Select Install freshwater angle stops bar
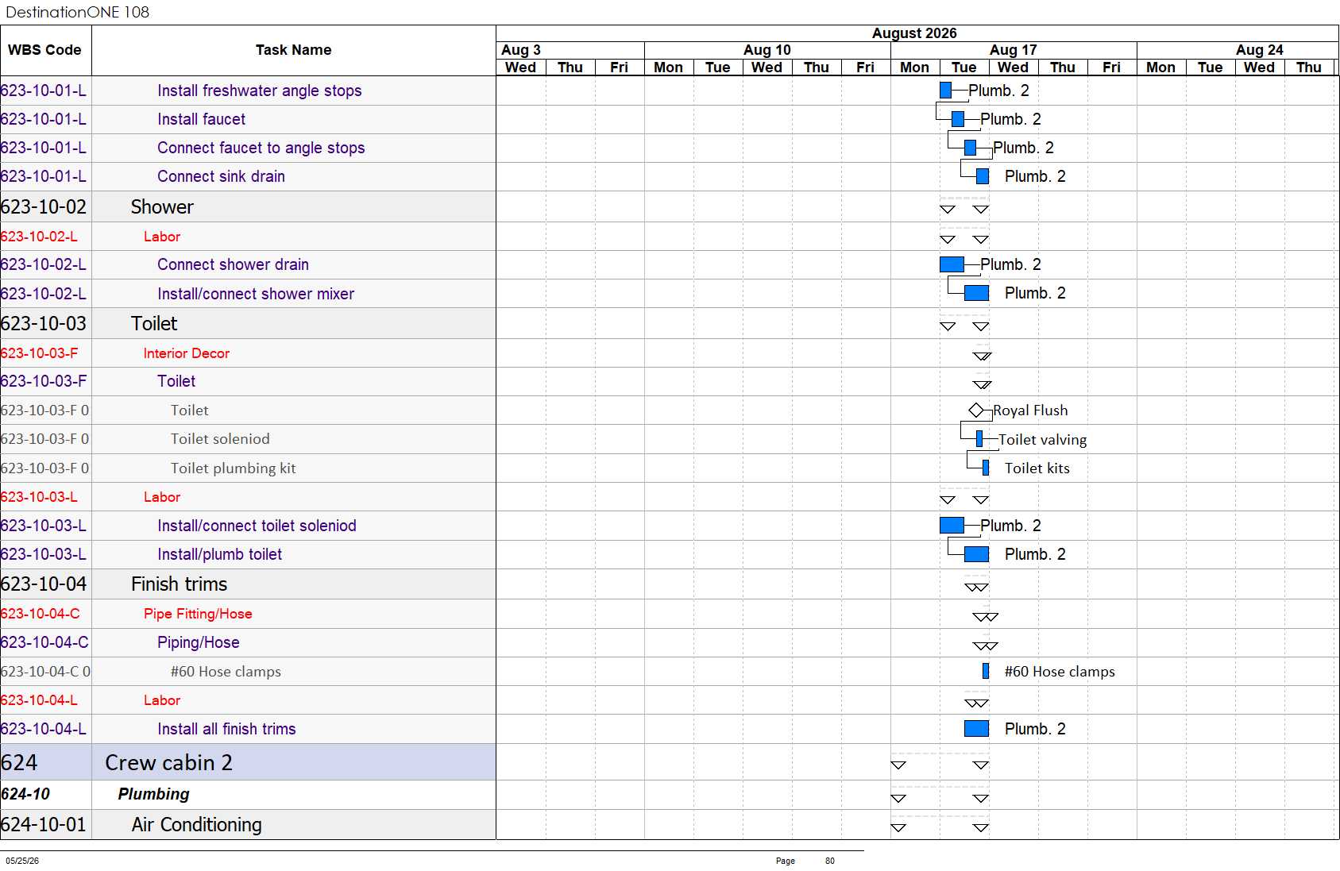This screenshot has height=871, width=1340. pyautogui.click(x=945, y=91)
